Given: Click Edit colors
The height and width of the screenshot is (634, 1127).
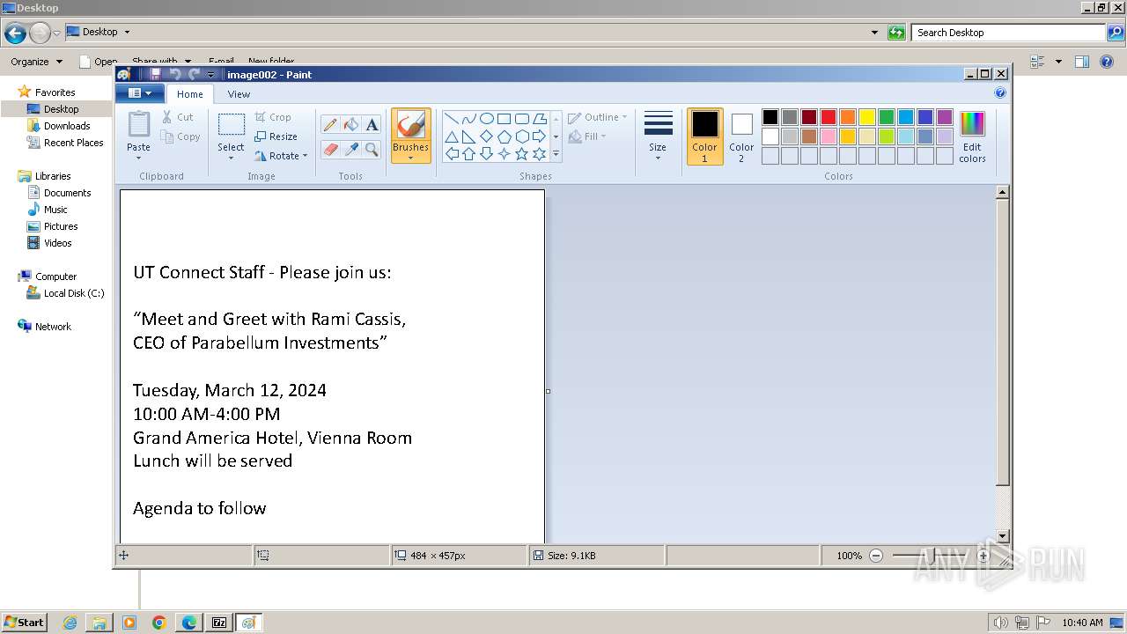Looking at the screenshot, I should [x=972, y=137].
